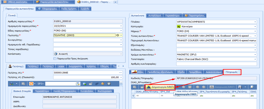Open the Οθόνη εκκίνησης window tab
This screenshot has height=109, width=264.
tap(17, 2)
